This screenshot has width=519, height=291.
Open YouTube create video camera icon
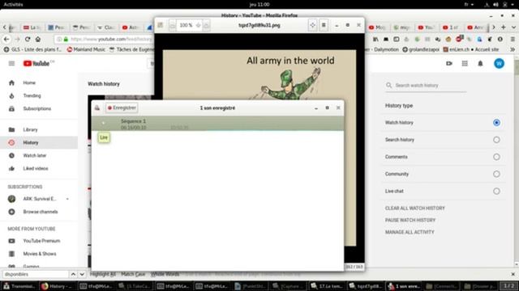coord(449,63)
